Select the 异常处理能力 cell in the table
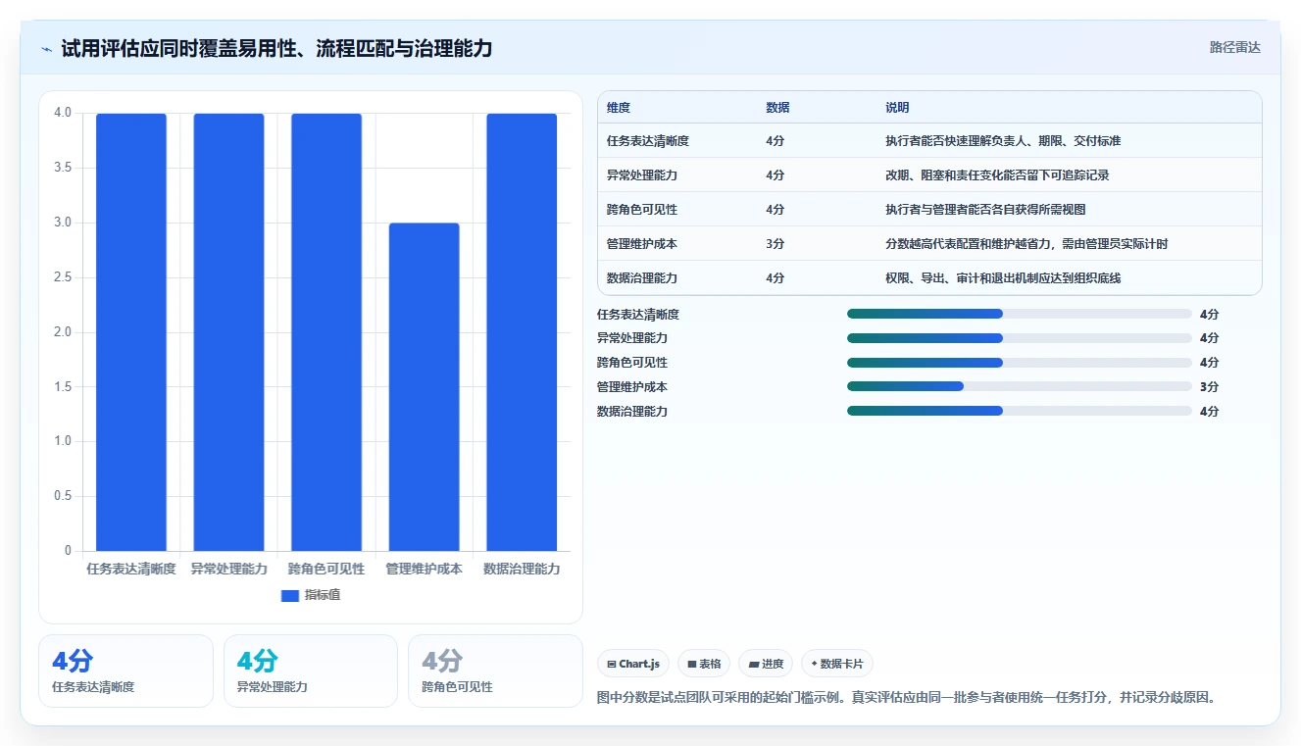The height and width of the screenshot is (746, 1301). coord(642,175)
